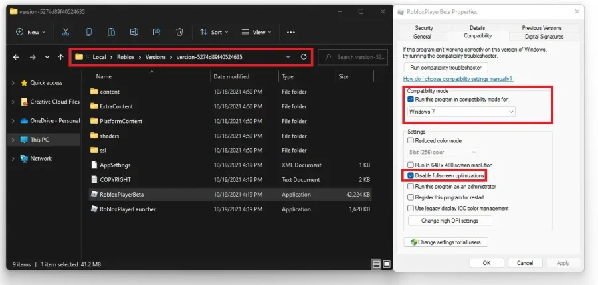Click the Delete trash can icon
The image size is (598, 285).
(179, 32)
